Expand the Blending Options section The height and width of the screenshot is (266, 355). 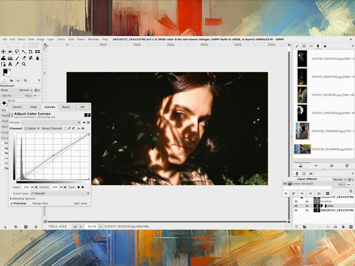[11, 198]
